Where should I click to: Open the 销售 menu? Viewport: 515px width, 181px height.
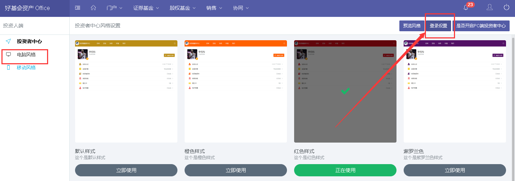coord(214,8)
